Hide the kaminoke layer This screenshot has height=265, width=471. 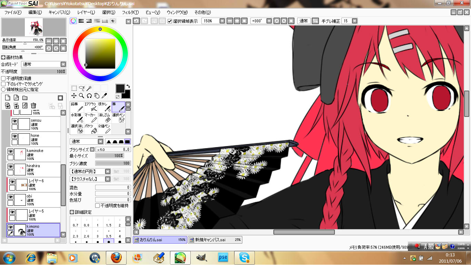point(10,151)
